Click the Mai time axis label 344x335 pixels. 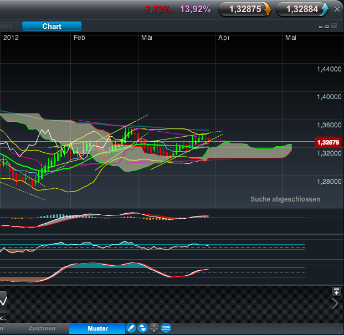(291, 38)
